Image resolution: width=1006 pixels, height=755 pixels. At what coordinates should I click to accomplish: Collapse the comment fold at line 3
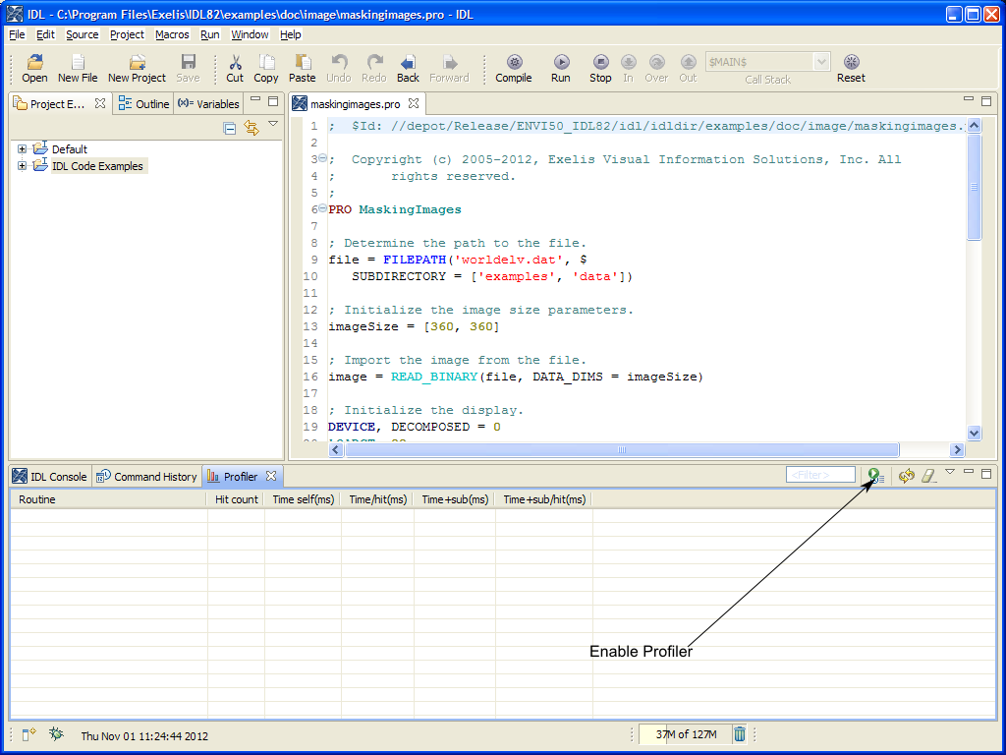pyautogui.click(x=322, y=158)
